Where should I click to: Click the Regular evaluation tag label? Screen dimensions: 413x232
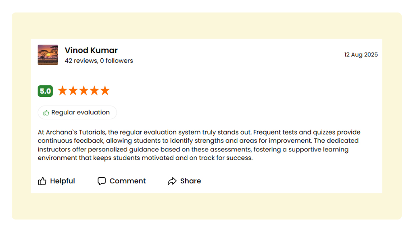80,112
